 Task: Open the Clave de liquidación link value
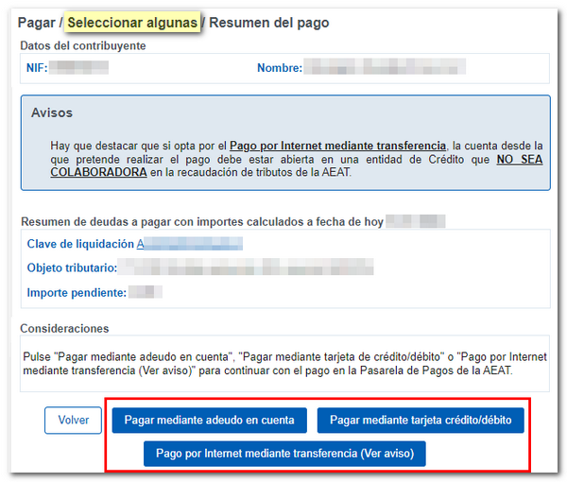(x=189, y=244)
